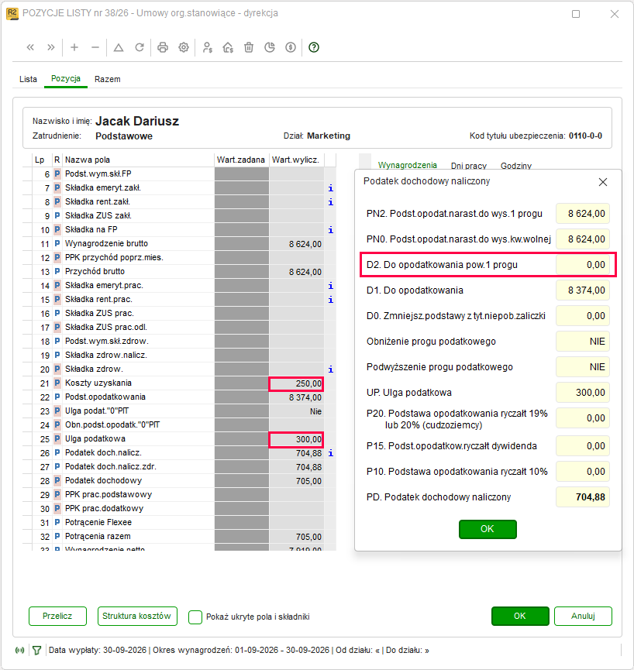Screen dimensions: 634x670
Task: Confirm with OK next to Anuluj
Action: (x=520, y=616)
